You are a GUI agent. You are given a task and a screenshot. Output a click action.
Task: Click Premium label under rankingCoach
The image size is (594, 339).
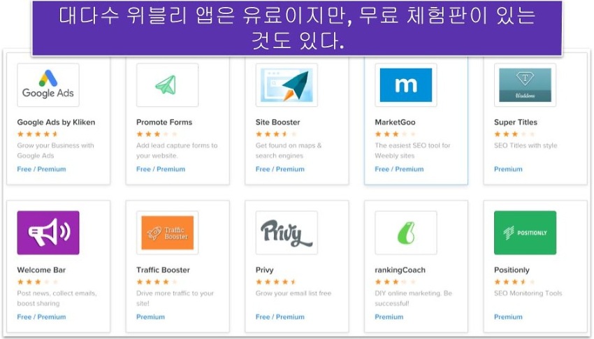coord(389,317)
